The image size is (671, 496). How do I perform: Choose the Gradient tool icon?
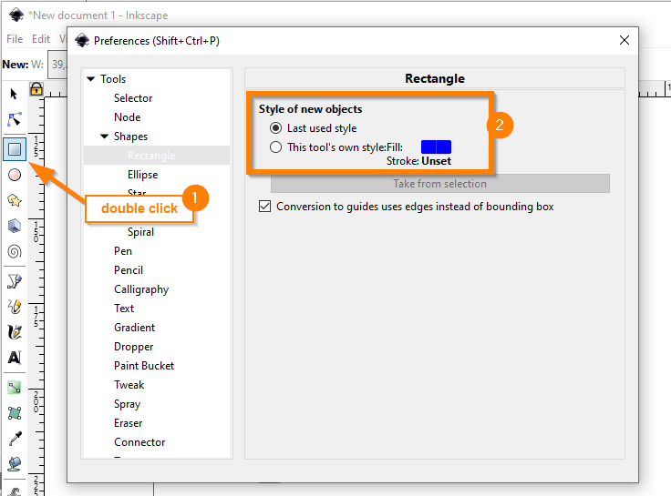[x=15, y=388]
